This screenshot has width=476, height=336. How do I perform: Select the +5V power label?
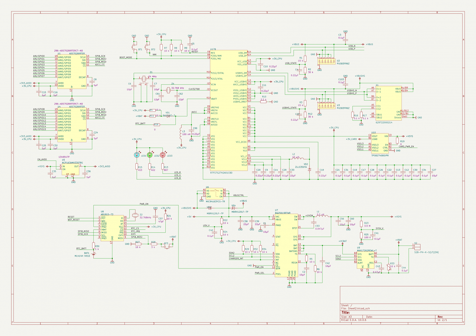[x=189, y=217]
